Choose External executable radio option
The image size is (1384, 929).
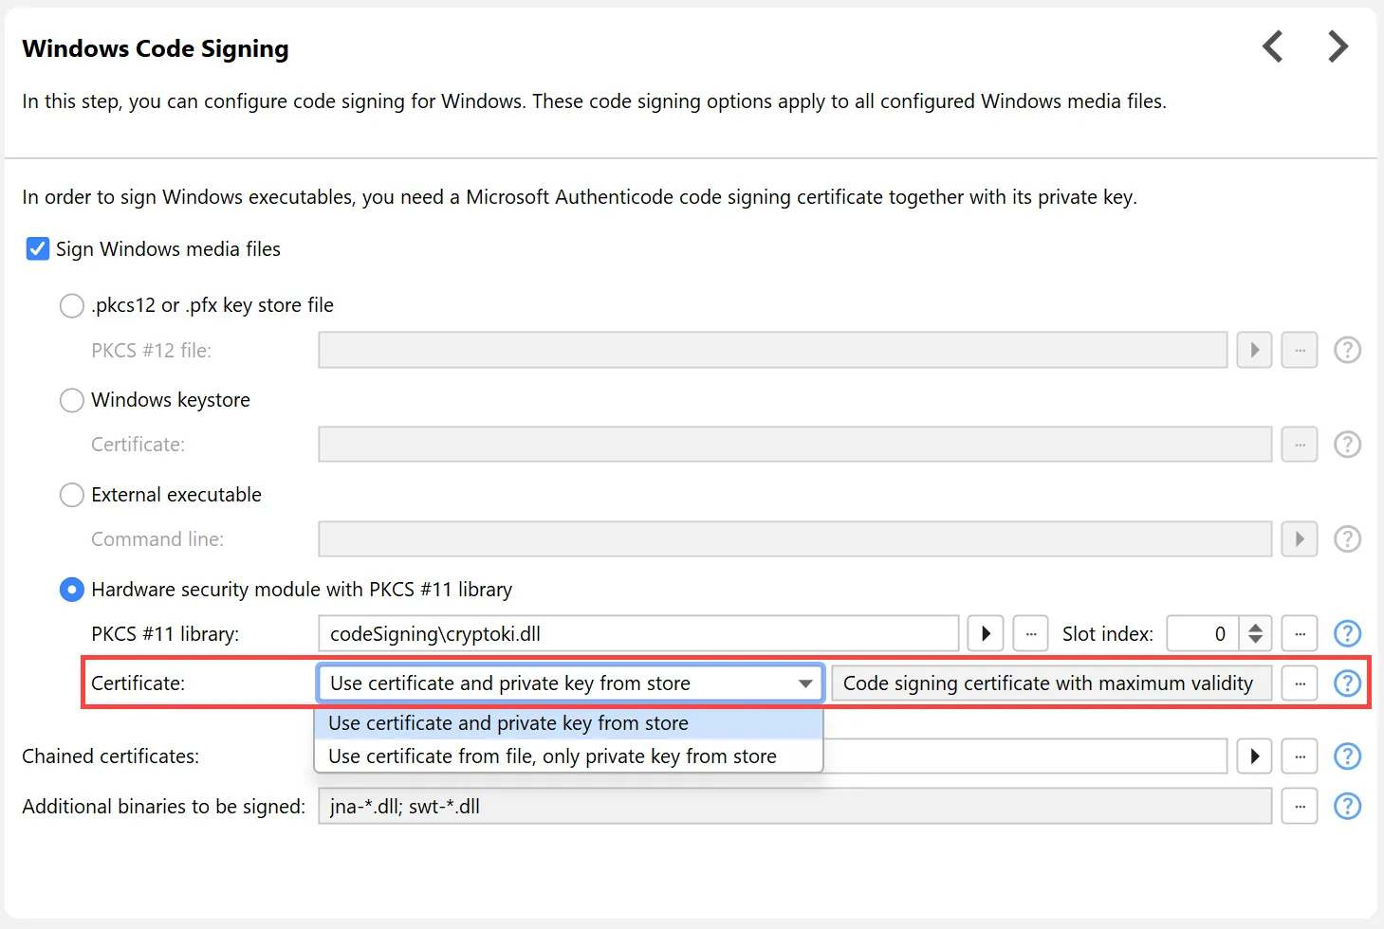tap(72, 495)
